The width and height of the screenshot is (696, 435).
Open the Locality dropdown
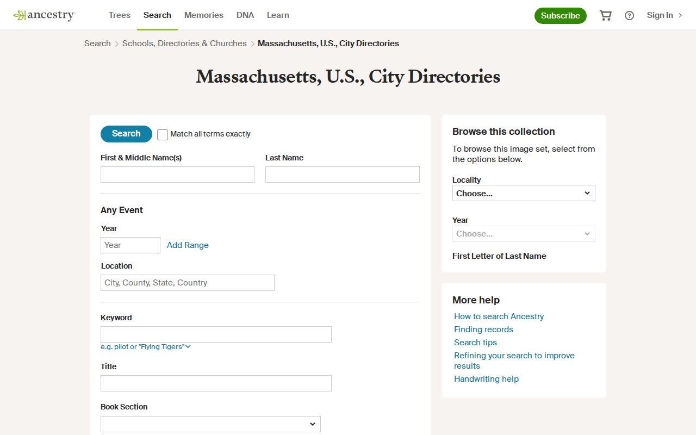[524, 193]
